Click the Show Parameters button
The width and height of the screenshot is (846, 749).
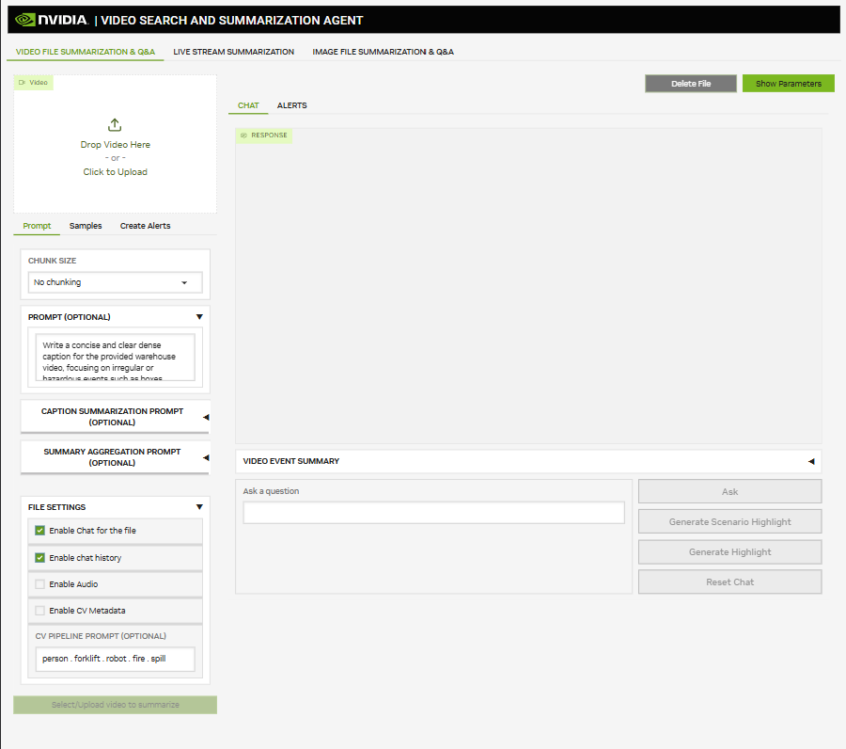point(788,83)
